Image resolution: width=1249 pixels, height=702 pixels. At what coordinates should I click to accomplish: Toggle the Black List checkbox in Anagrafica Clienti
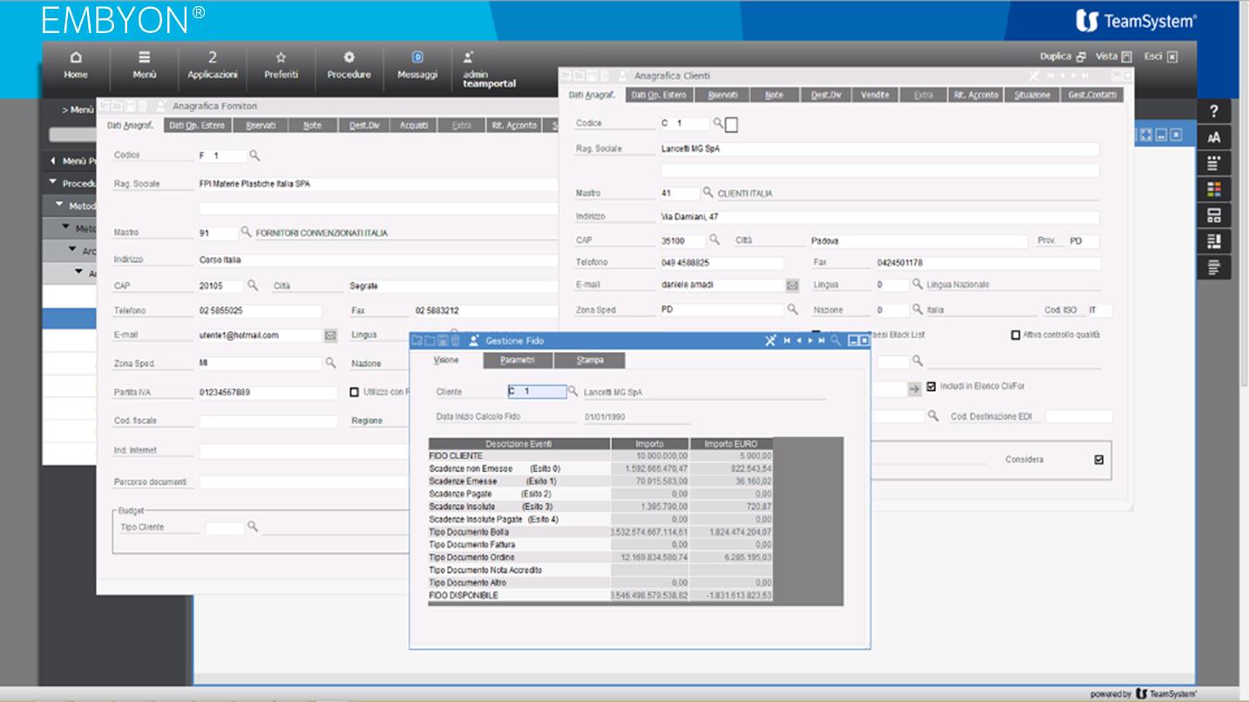point(817,334)
